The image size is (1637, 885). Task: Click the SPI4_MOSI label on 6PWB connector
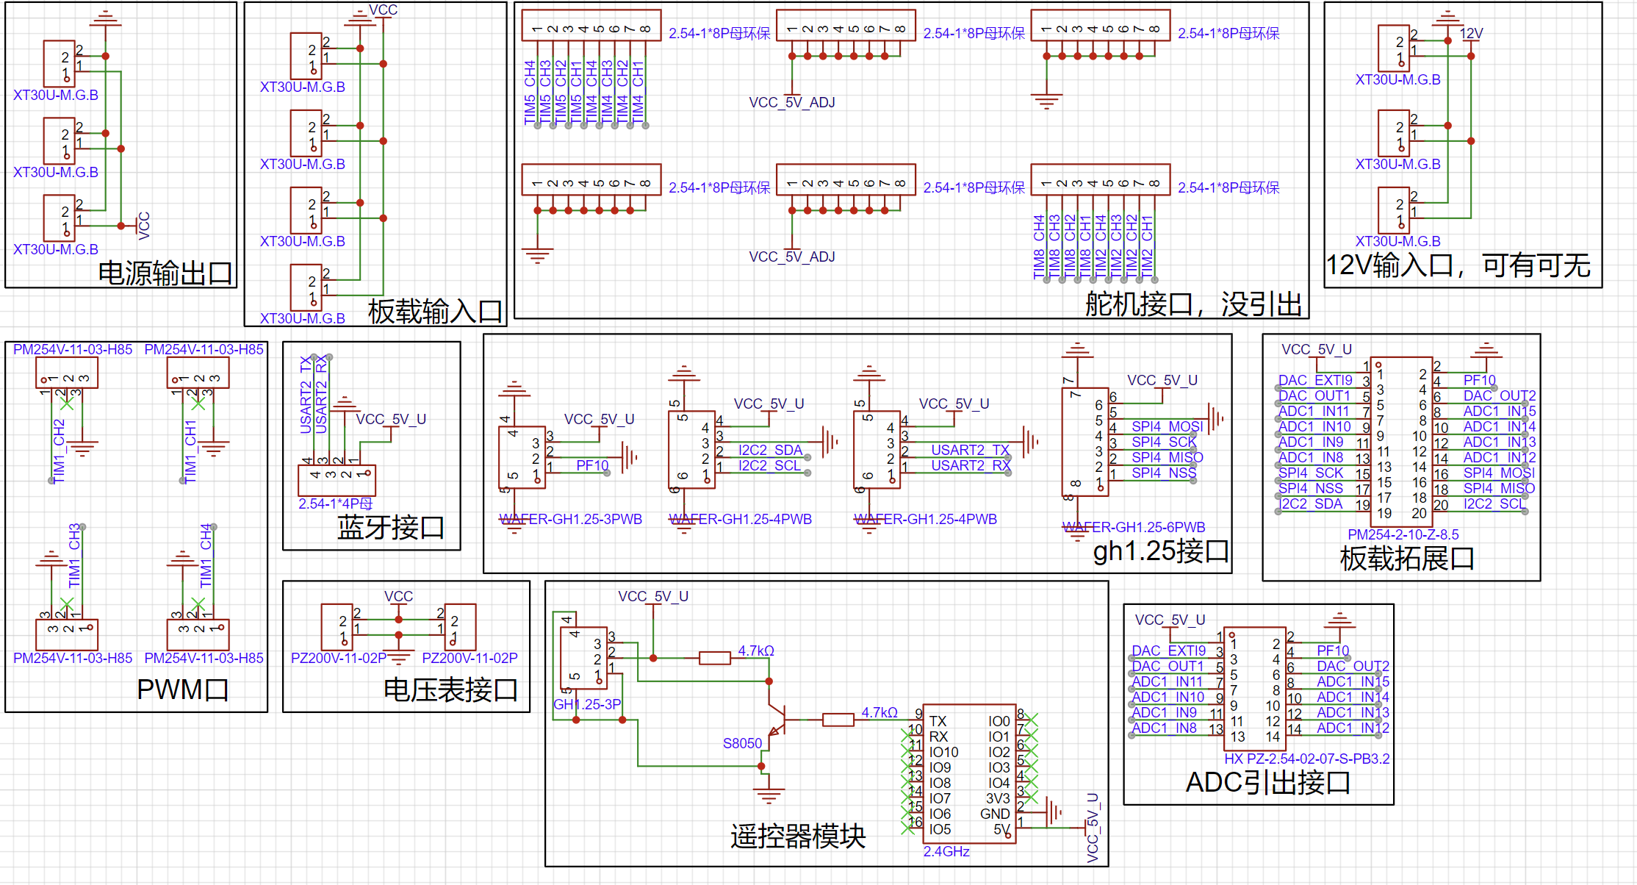click(1167, 426)
